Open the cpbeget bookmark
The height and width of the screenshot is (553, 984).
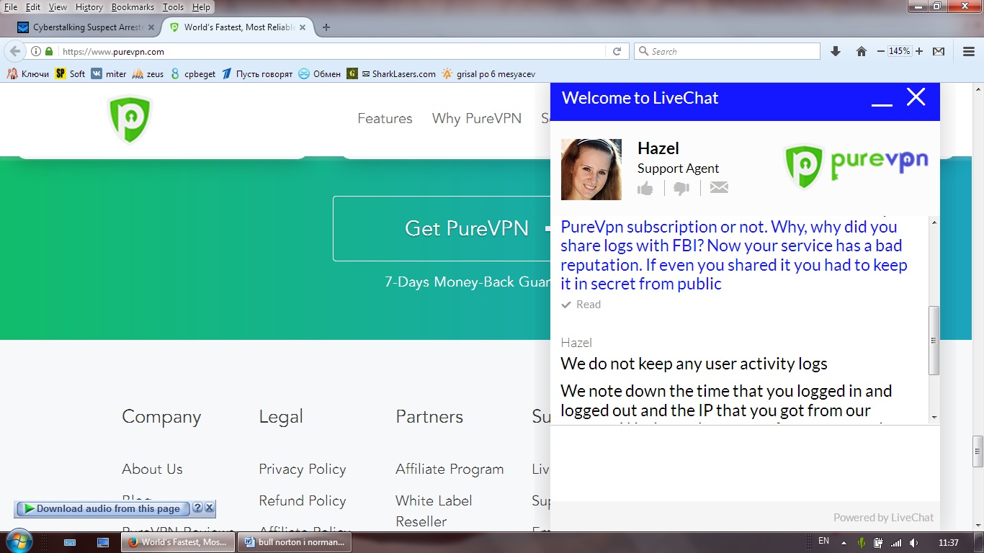pos(192,73)
